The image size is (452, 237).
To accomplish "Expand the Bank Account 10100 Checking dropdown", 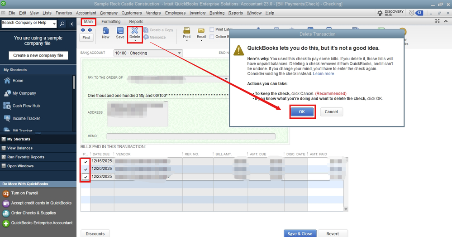I will coord(179,53).
